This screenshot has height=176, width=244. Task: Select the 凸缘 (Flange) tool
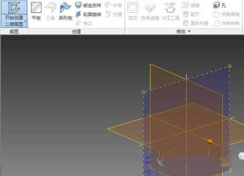click(x=50, y=11)
